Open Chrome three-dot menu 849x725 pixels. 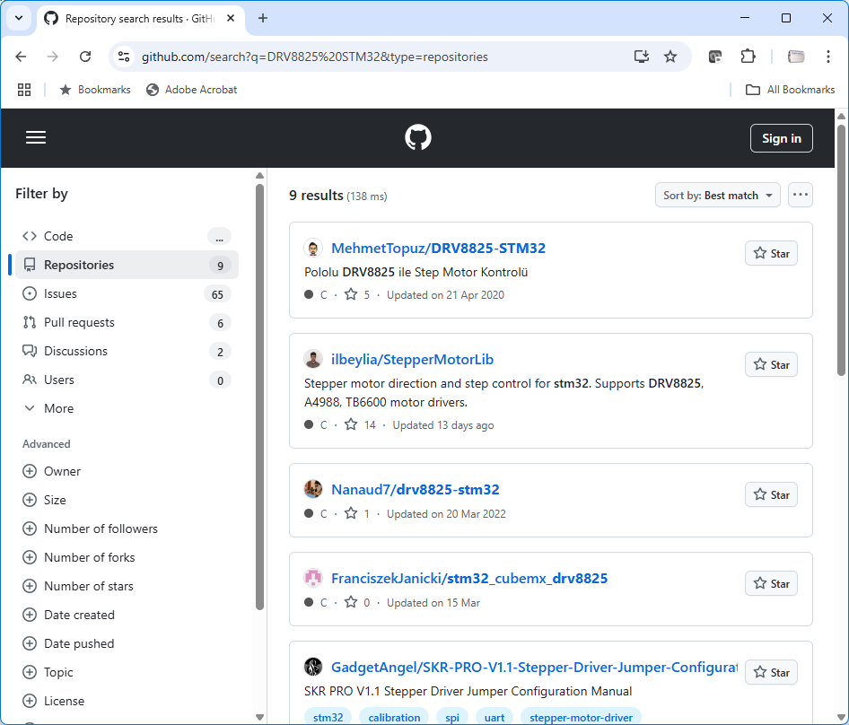click(x=827, y=57)
